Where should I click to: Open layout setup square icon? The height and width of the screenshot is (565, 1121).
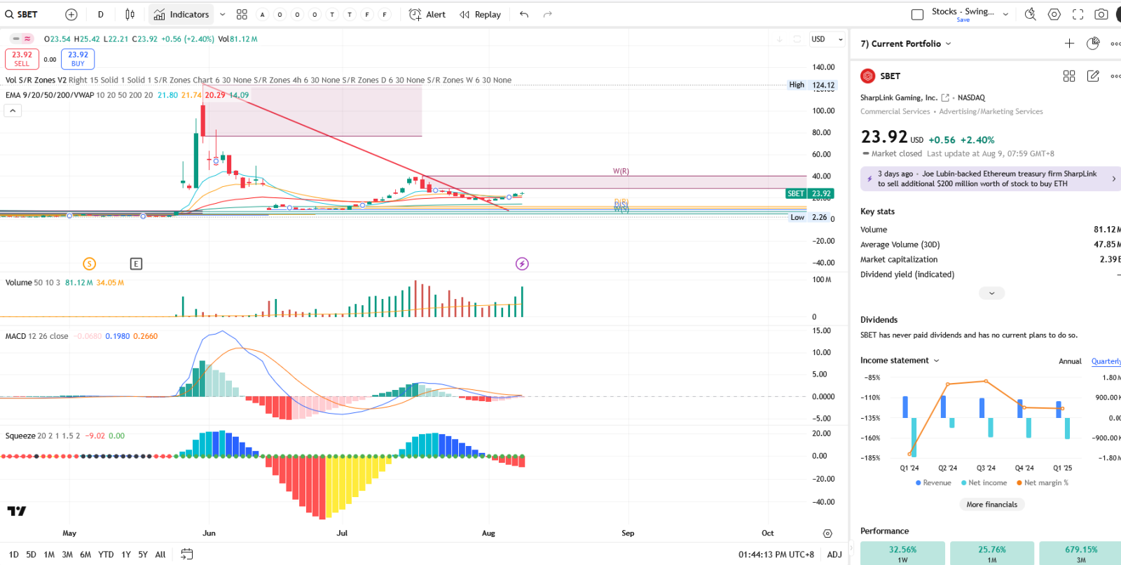(917, 14)
